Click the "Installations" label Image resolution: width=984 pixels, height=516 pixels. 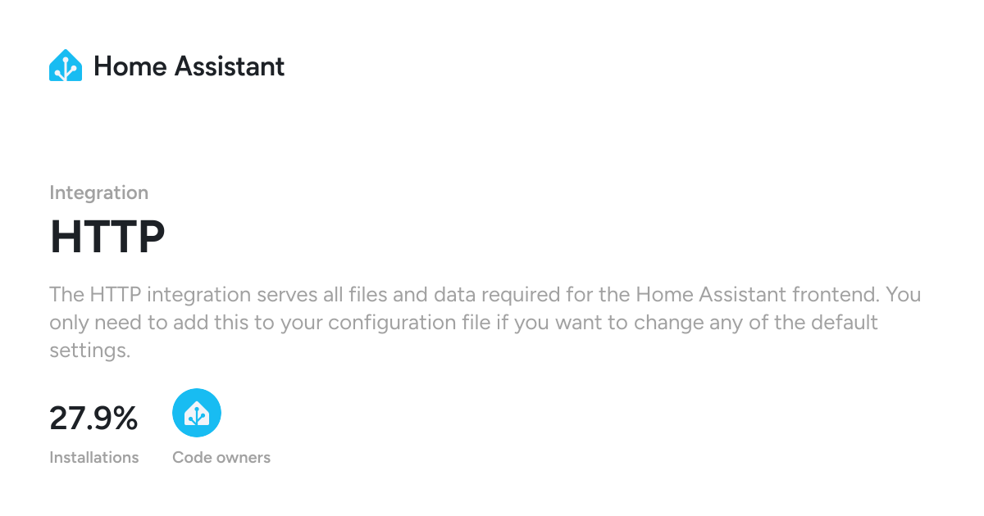click(93, 457)
